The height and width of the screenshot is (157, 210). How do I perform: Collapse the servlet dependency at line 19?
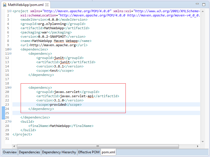(10, 88)
